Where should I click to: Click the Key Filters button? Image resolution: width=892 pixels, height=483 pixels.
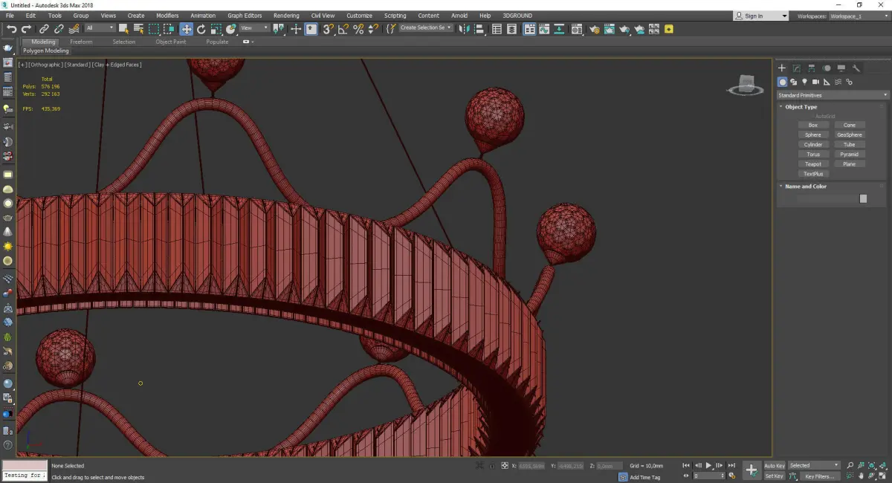pyautogui.click(x=819, y=476)
